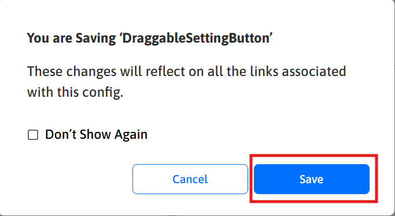This screenshot has height=216, width=395.
Task: Enable the option to not show again
Action: pyautogui.click(x=33, y=135)
